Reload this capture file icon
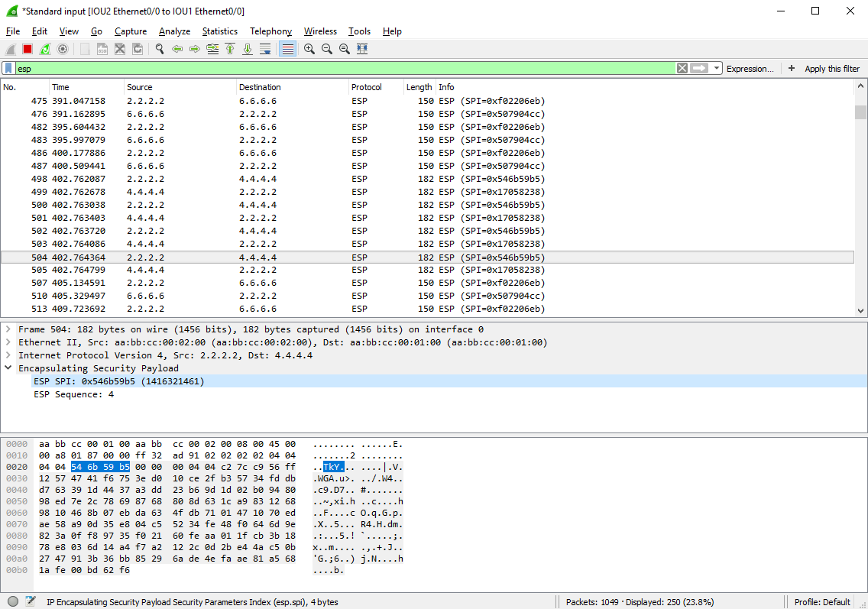This screenshot has height=609, width=868. 138,49
